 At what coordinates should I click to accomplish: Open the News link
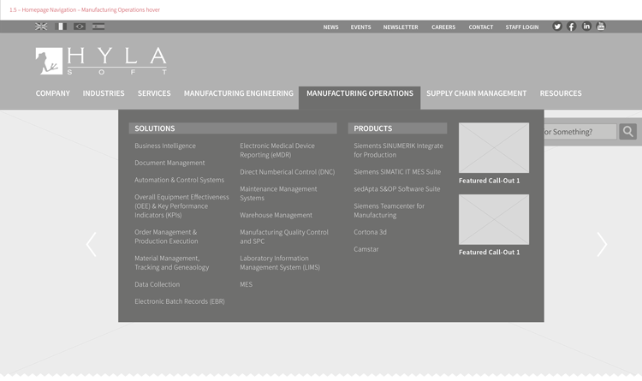coord(330,27)
